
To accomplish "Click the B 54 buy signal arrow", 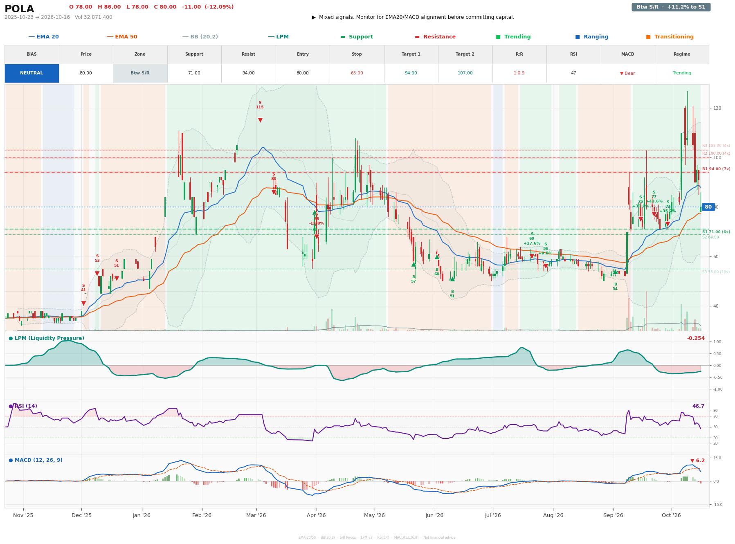I will tap(615, 272).
